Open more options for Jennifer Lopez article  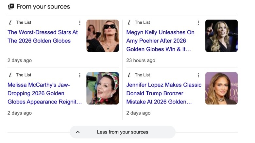tap(198, 75)
